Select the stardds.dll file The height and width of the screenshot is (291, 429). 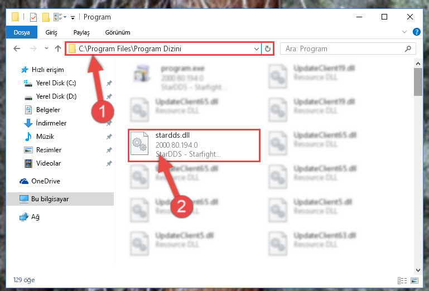(x=194, y=145)
